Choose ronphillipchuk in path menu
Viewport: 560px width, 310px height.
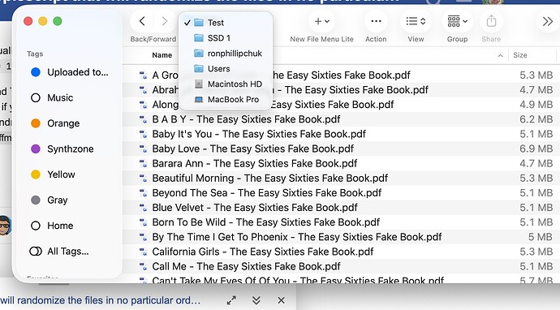pyautogui.click(x=226, y=54)
